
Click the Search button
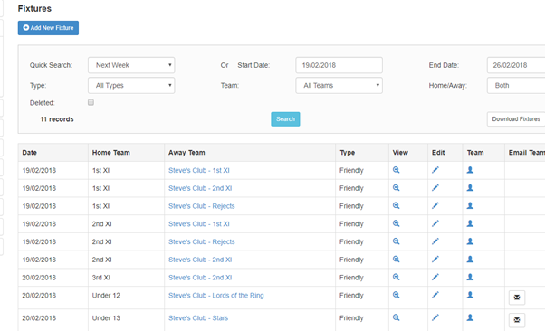pyautogui.click(x=285, y=119)
